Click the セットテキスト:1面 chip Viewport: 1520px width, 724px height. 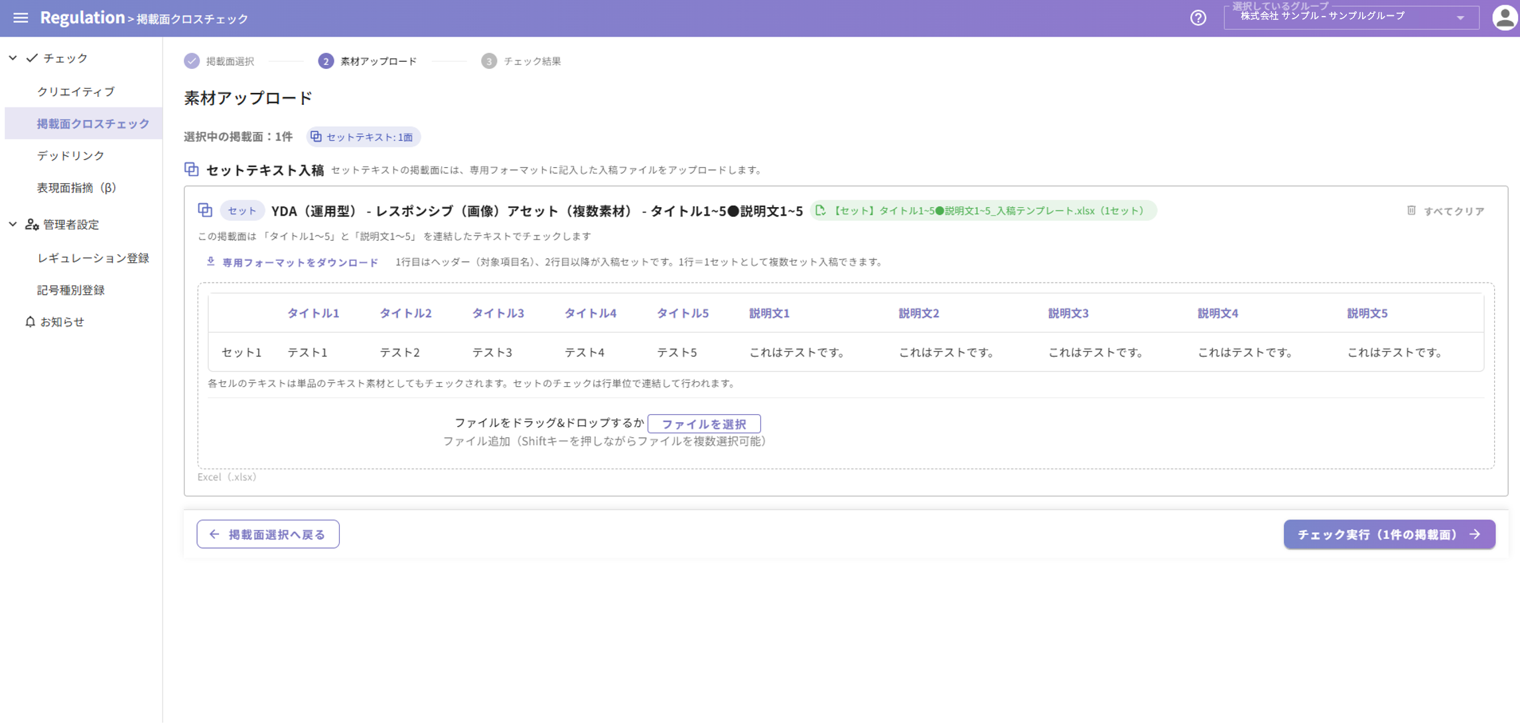[363, 137]
